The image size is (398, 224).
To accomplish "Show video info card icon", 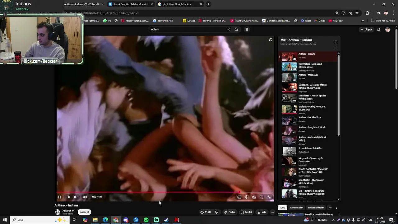I will tap(271, 40).
